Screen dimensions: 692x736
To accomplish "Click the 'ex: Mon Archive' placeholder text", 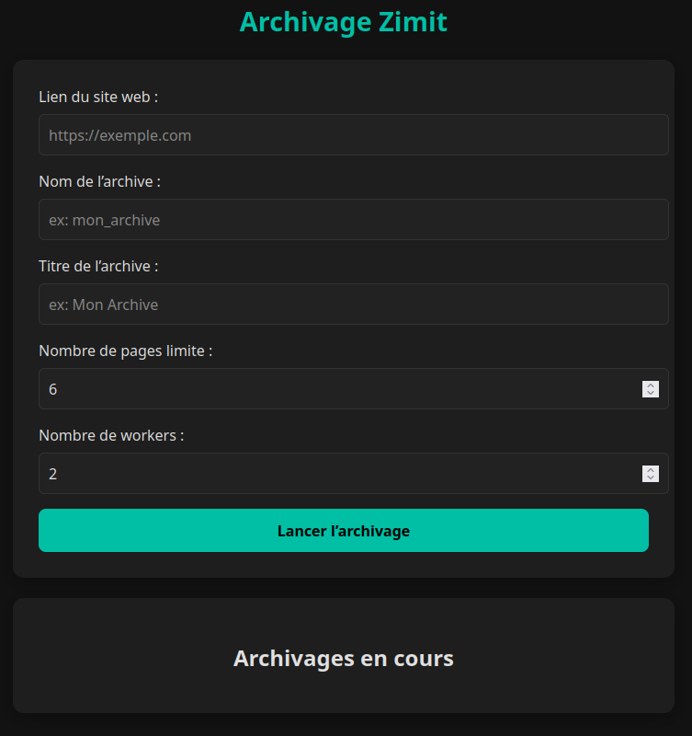I will [104, 305].
